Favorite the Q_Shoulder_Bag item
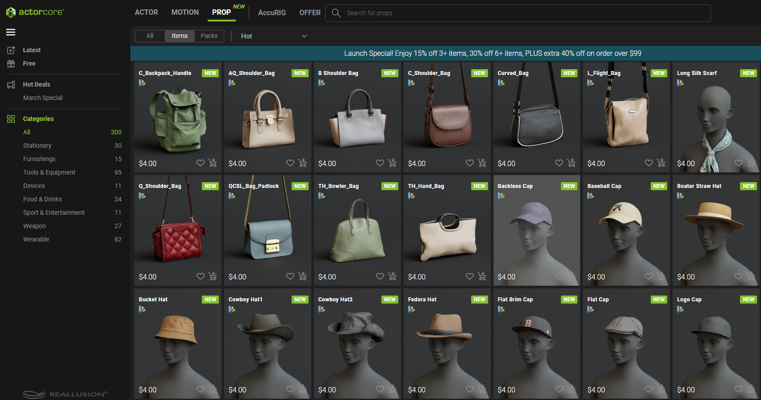761x400 pixels. click(201, 276)
